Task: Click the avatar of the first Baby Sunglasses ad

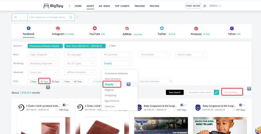Action: click(x=139, y=108)
